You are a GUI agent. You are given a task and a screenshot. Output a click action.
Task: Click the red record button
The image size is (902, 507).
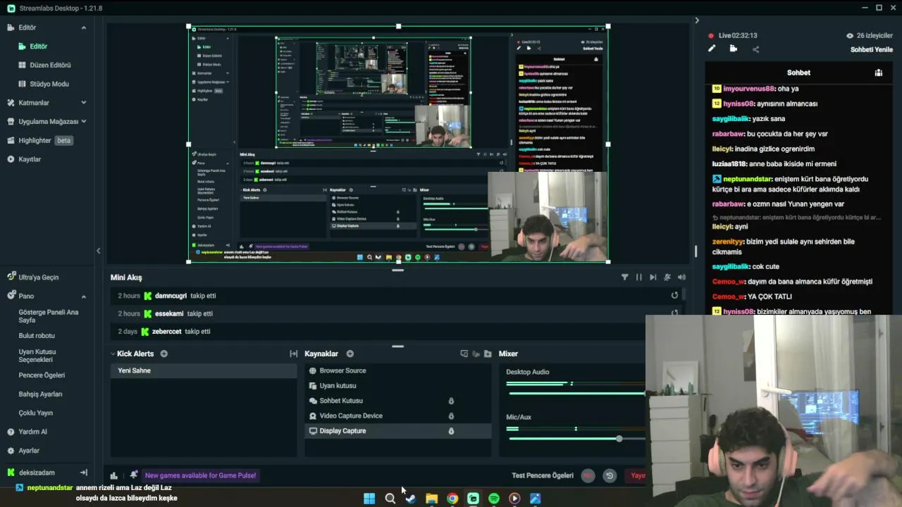(x=588, y=475)
